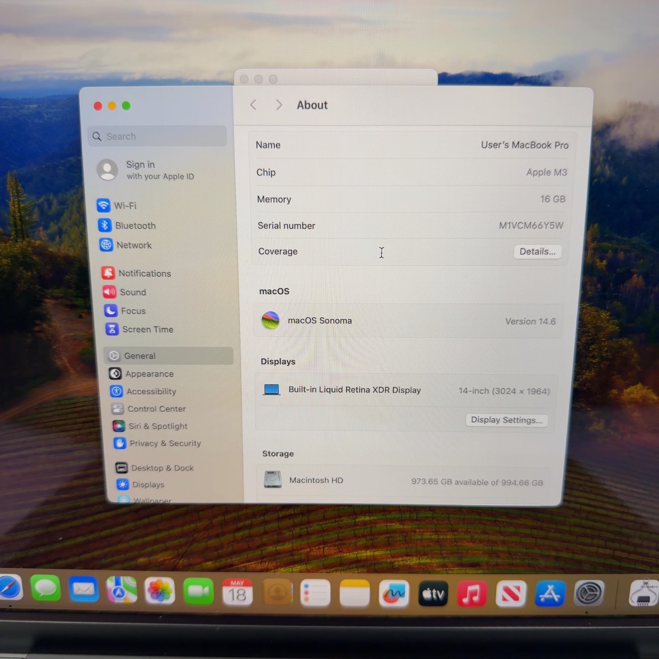659x659 pixels.
Task: Select Network in the sidebar
Action: [125, 245]
